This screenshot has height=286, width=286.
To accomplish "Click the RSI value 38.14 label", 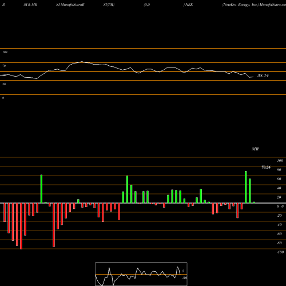I will pyautogui.click(x=263, y=76).
